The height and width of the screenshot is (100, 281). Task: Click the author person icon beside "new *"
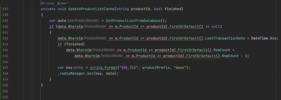click(x=58, y=3)
